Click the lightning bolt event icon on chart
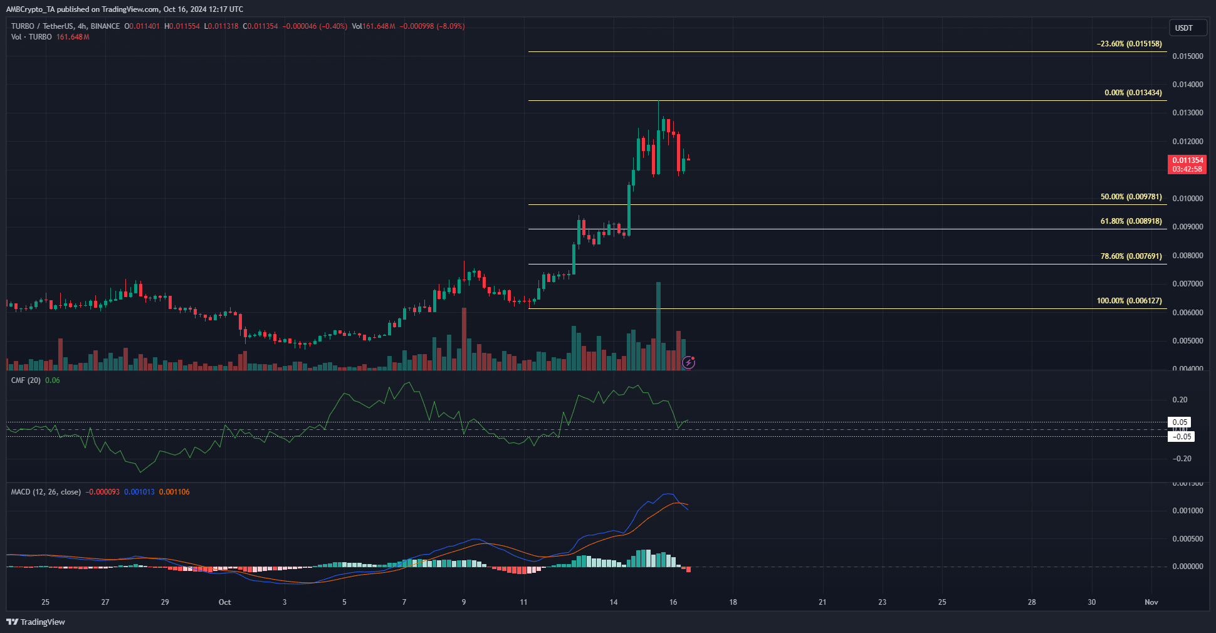 pos(688,362)
